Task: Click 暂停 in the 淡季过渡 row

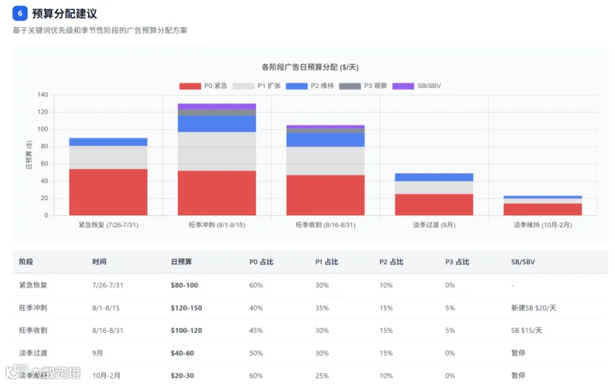Action: [518, 353]
